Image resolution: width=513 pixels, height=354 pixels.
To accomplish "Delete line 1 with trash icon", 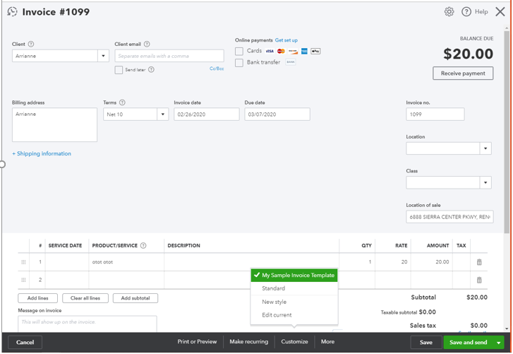I will 479,262.
